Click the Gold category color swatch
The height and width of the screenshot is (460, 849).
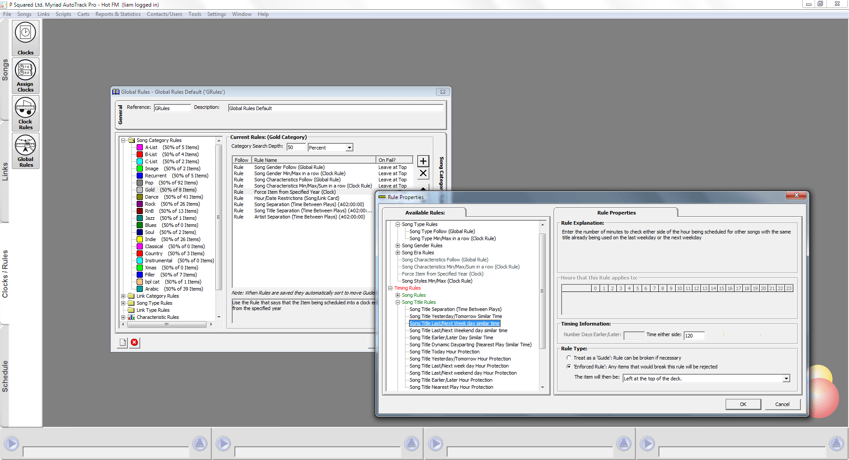(x=140, y=190)
